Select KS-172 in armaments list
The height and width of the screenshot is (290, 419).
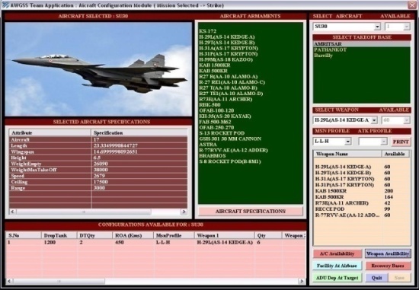pos(208,31)
